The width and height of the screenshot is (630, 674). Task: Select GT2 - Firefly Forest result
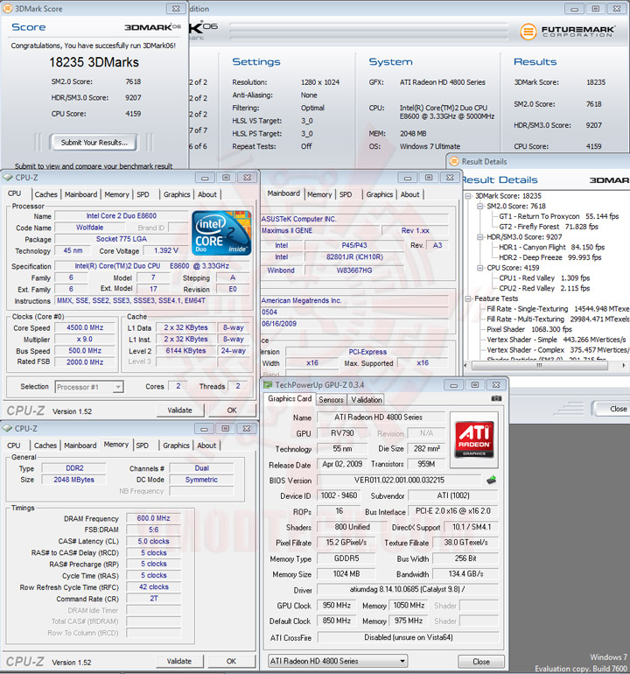pyautogui.click(x=549, y=227)
